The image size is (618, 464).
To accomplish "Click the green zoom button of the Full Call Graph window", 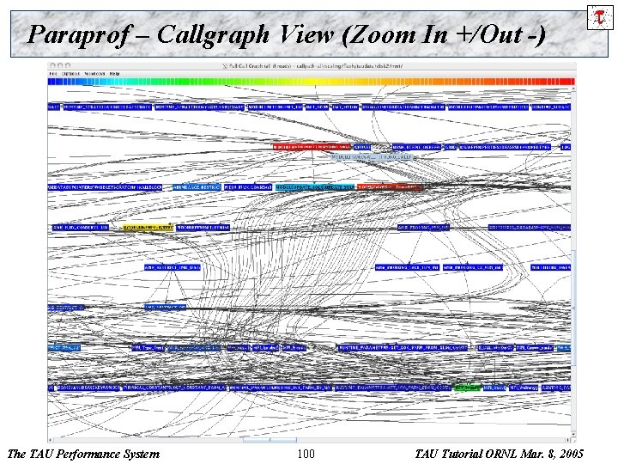I will 68,65.
